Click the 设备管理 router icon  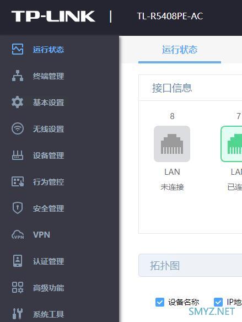[x=18, y=155]
